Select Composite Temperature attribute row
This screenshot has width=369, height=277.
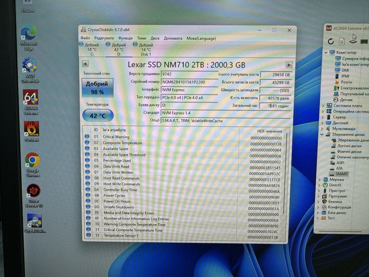(x=184, y=143)
